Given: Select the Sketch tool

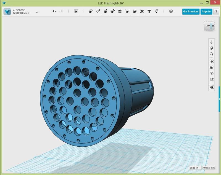Looking at the screenshot, I should 98,11.
